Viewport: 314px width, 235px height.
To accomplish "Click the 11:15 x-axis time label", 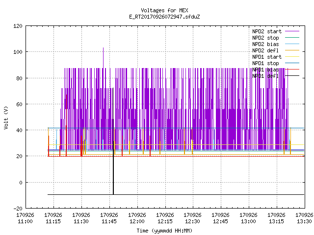I will pos(53,221).
